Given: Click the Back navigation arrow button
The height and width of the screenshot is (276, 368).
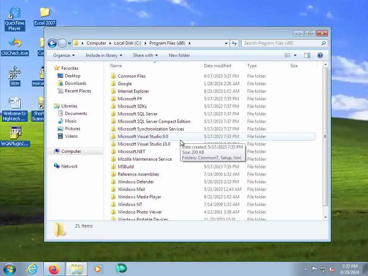Looking at the screenshot, I should [52, 43].
